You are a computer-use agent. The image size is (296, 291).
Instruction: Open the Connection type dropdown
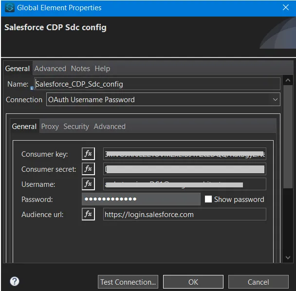[x=163, y=99]
